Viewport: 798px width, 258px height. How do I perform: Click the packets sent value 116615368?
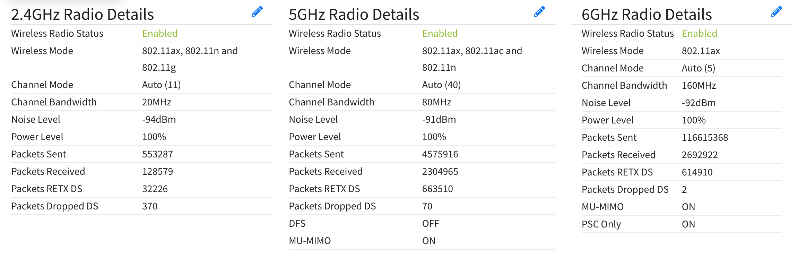[x=705, y=138]
